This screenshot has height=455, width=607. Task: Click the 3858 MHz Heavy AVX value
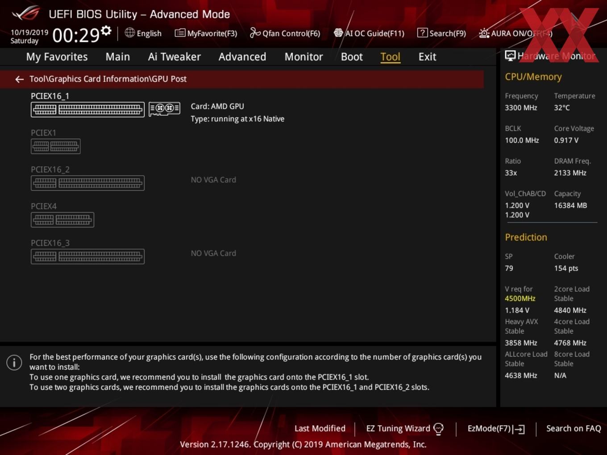(521, 343)
